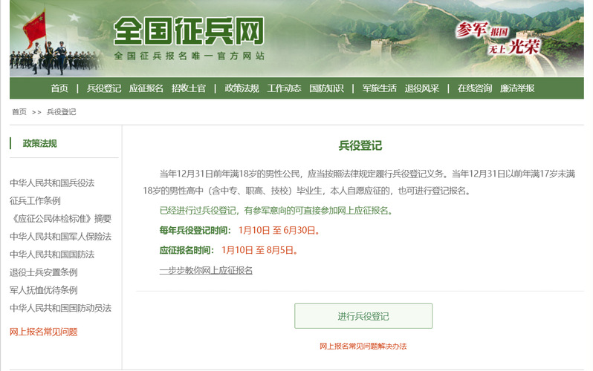Open 在线咨询 in the navigation bar
The image size is (593, 371).
point(475,88)
